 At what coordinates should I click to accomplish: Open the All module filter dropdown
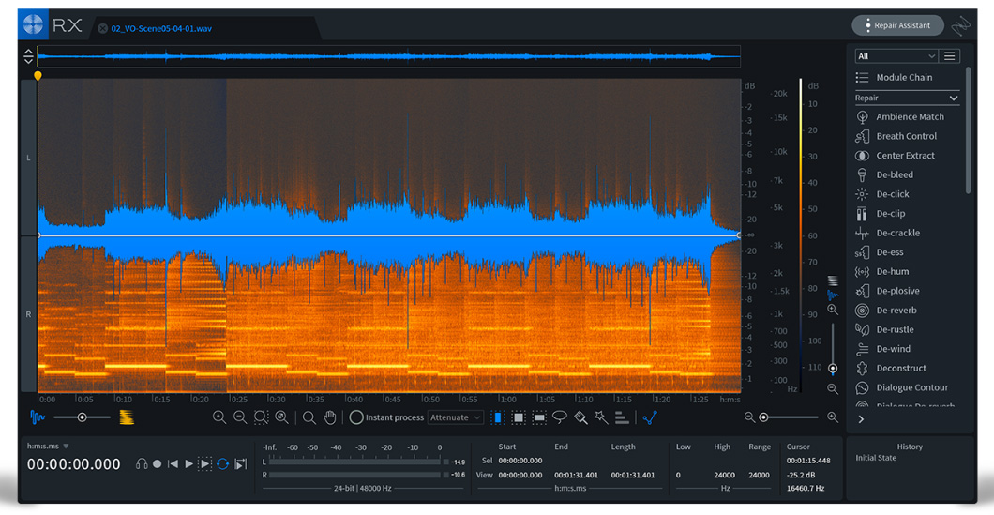896,56
